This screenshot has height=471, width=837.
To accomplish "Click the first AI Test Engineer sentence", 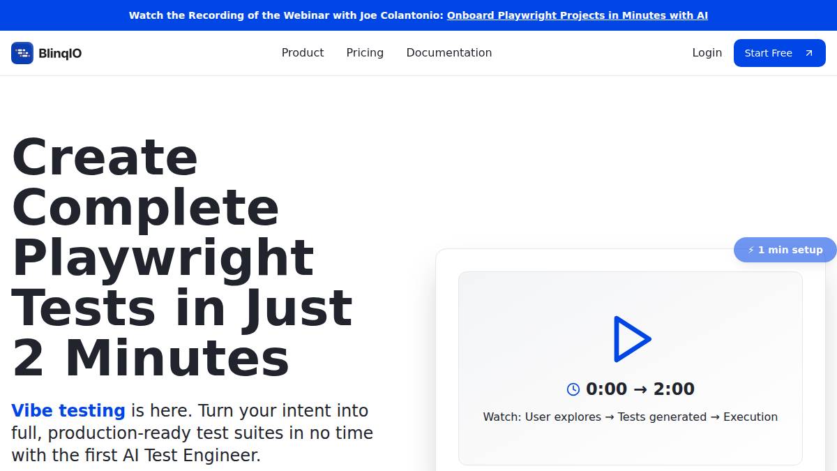I will pyautogui.click(x=136, y=456).
